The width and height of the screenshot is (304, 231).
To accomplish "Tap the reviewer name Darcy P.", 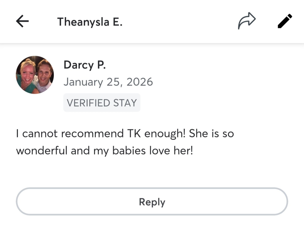I will (x=85, y=65).
